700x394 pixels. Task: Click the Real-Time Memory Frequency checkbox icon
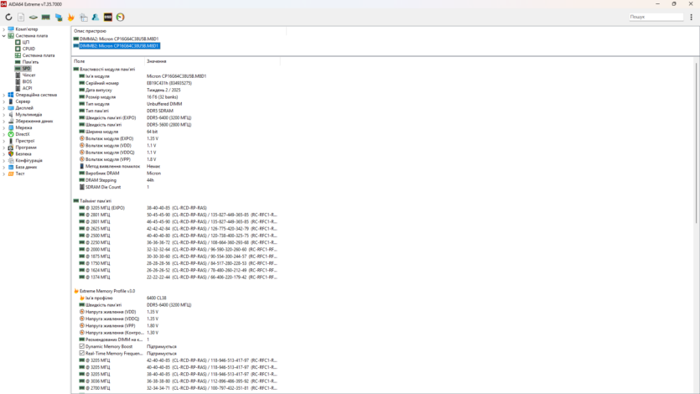81,353
